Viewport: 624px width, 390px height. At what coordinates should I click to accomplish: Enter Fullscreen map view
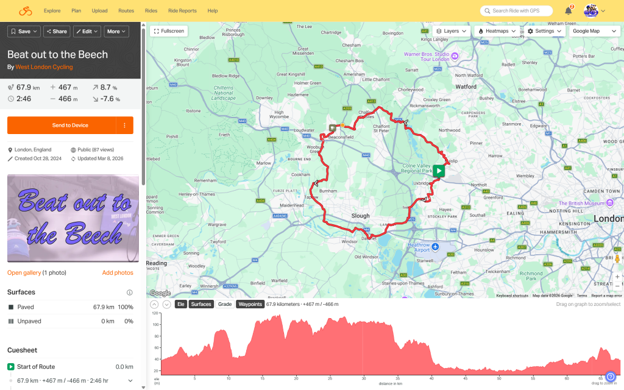pyautogui.click(x=169, y=30)
